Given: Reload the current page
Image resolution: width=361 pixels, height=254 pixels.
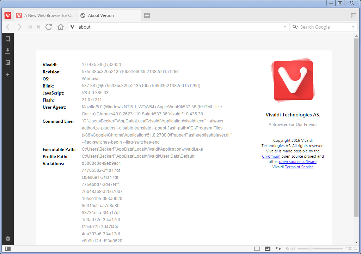Looking at the screenshot, I should pos(49,26).
